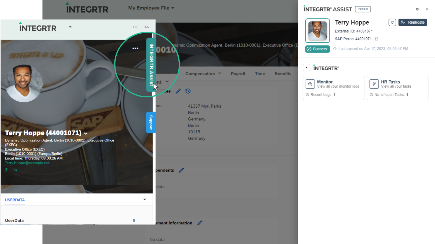The height and width of the screenshot is (244, 435).
Task: Edit Payment Information pencil icon
Action: pyautogui.click(x=200, y=223)
